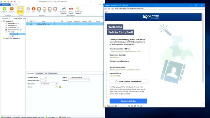The image size is (210, 118).
Task: Click the Сколько делать number field
Action: pos(43,77)
